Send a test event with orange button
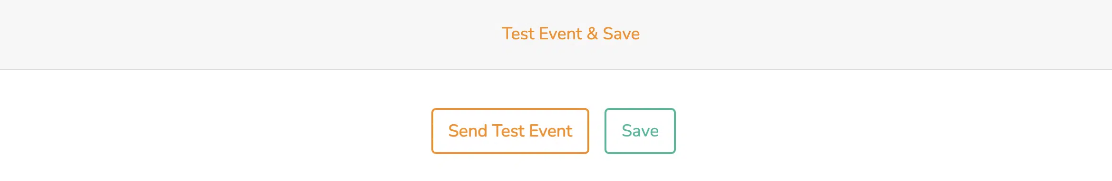 click(x=510, y=131)
